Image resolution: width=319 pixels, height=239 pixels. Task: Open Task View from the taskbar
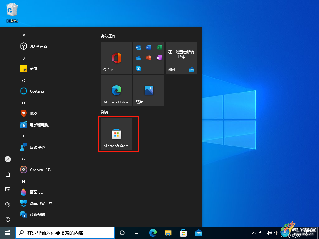pos(137,233)
